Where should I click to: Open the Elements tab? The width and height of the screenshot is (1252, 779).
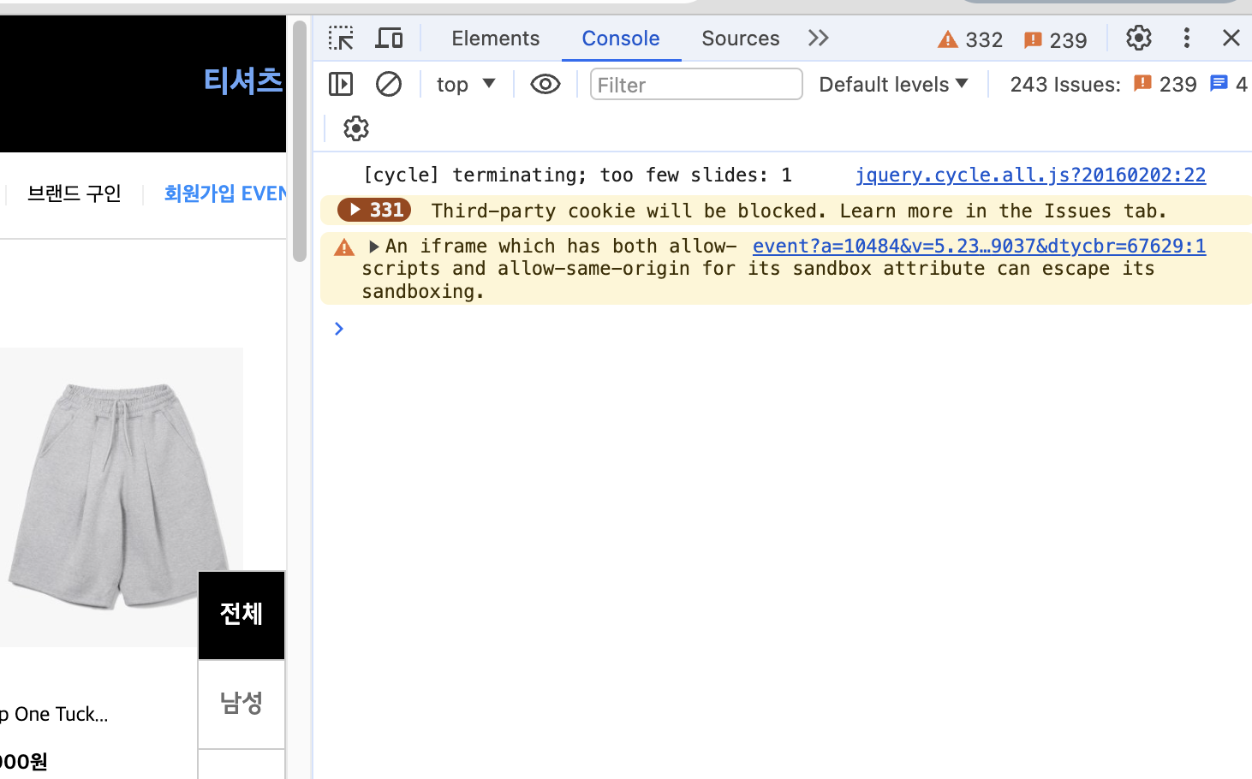(x=496, y=39)
